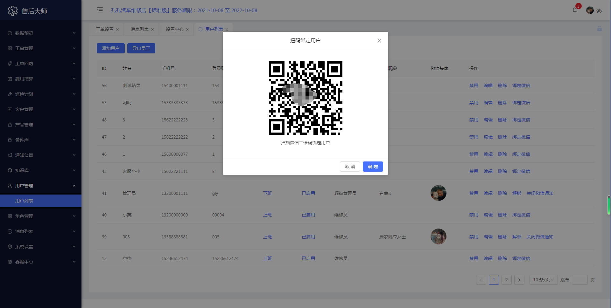Select 用户列表 in the sidebar
Viewport: 611px width, 308px height.
pos(24,201)
